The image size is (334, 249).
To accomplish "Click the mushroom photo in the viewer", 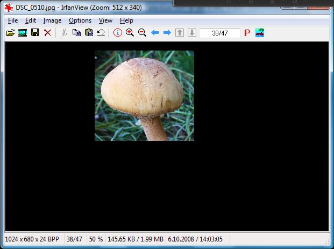I will coord(145,96).
